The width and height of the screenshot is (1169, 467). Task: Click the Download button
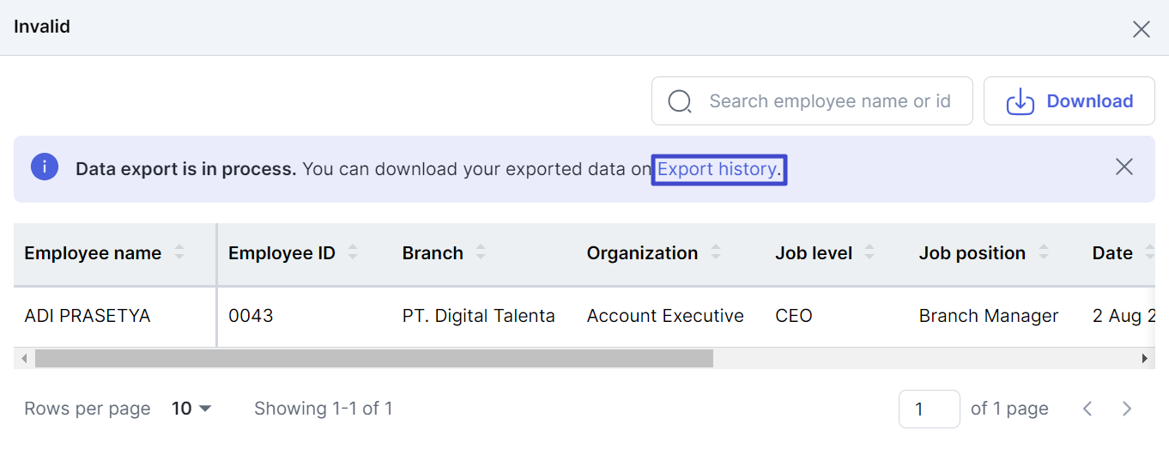click(x=1069, y=101)
